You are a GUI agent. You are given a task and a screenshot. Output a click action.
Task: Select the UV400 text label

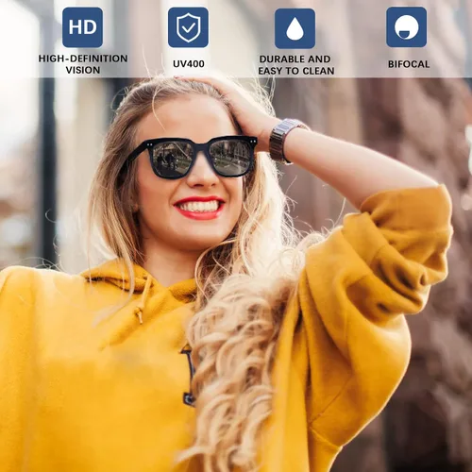189,64
